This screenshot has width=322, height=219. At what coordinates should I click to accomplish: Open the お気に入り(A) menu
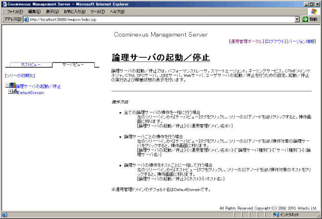pyautogui.click(x=74, y=11)
